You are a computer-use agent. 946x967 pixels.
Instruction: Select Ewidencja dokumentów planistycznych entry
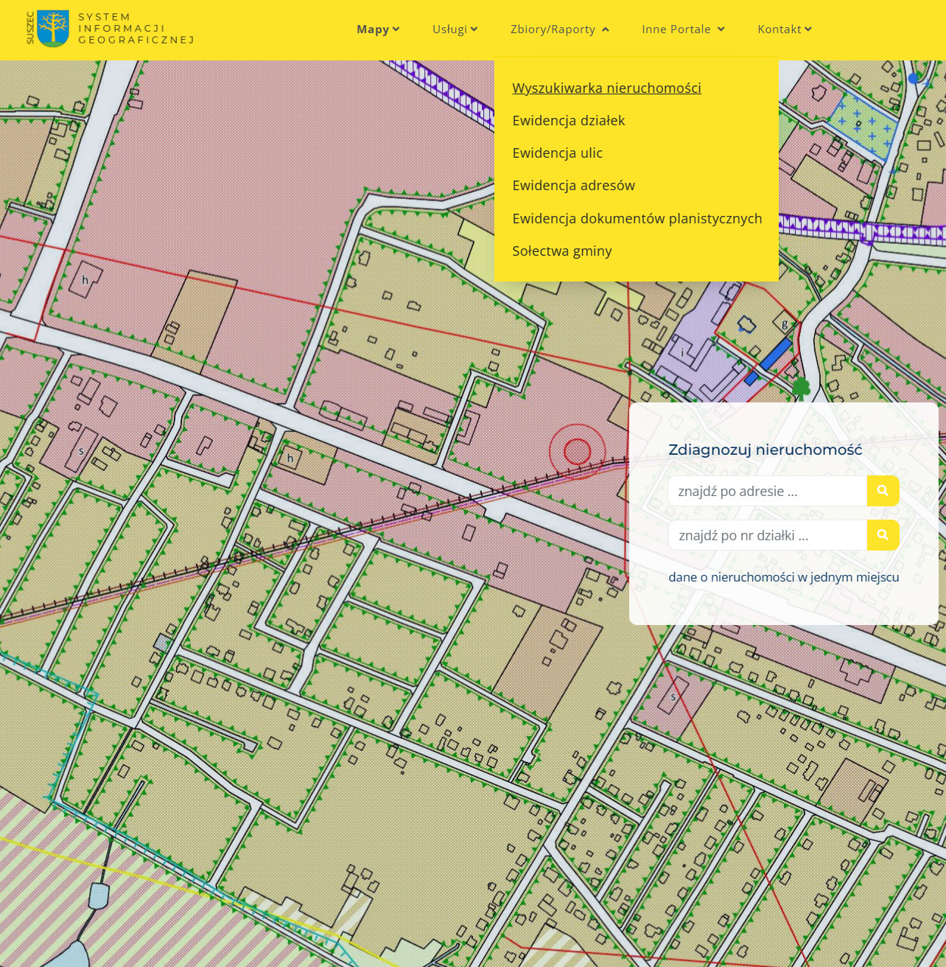(637, 219)
